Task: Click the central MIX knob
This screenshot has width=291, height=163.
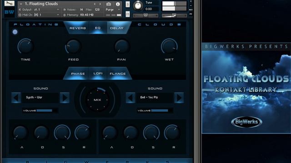Action: pos(97,100)
